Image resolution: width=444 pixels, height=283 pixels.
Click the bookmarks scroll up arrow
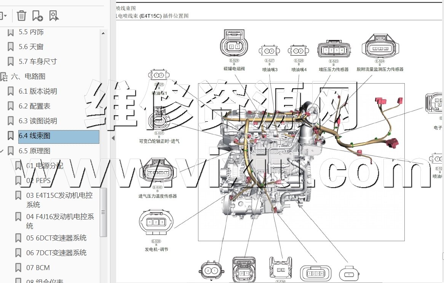click(103, 33)
